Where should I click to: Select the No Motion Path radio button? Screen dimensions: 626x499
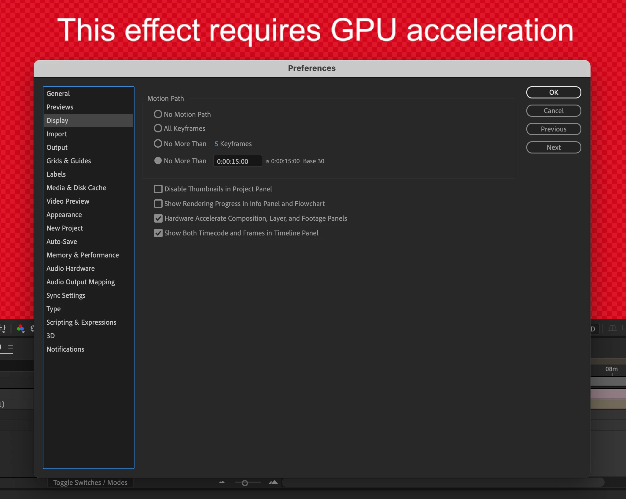click(158, 114)
